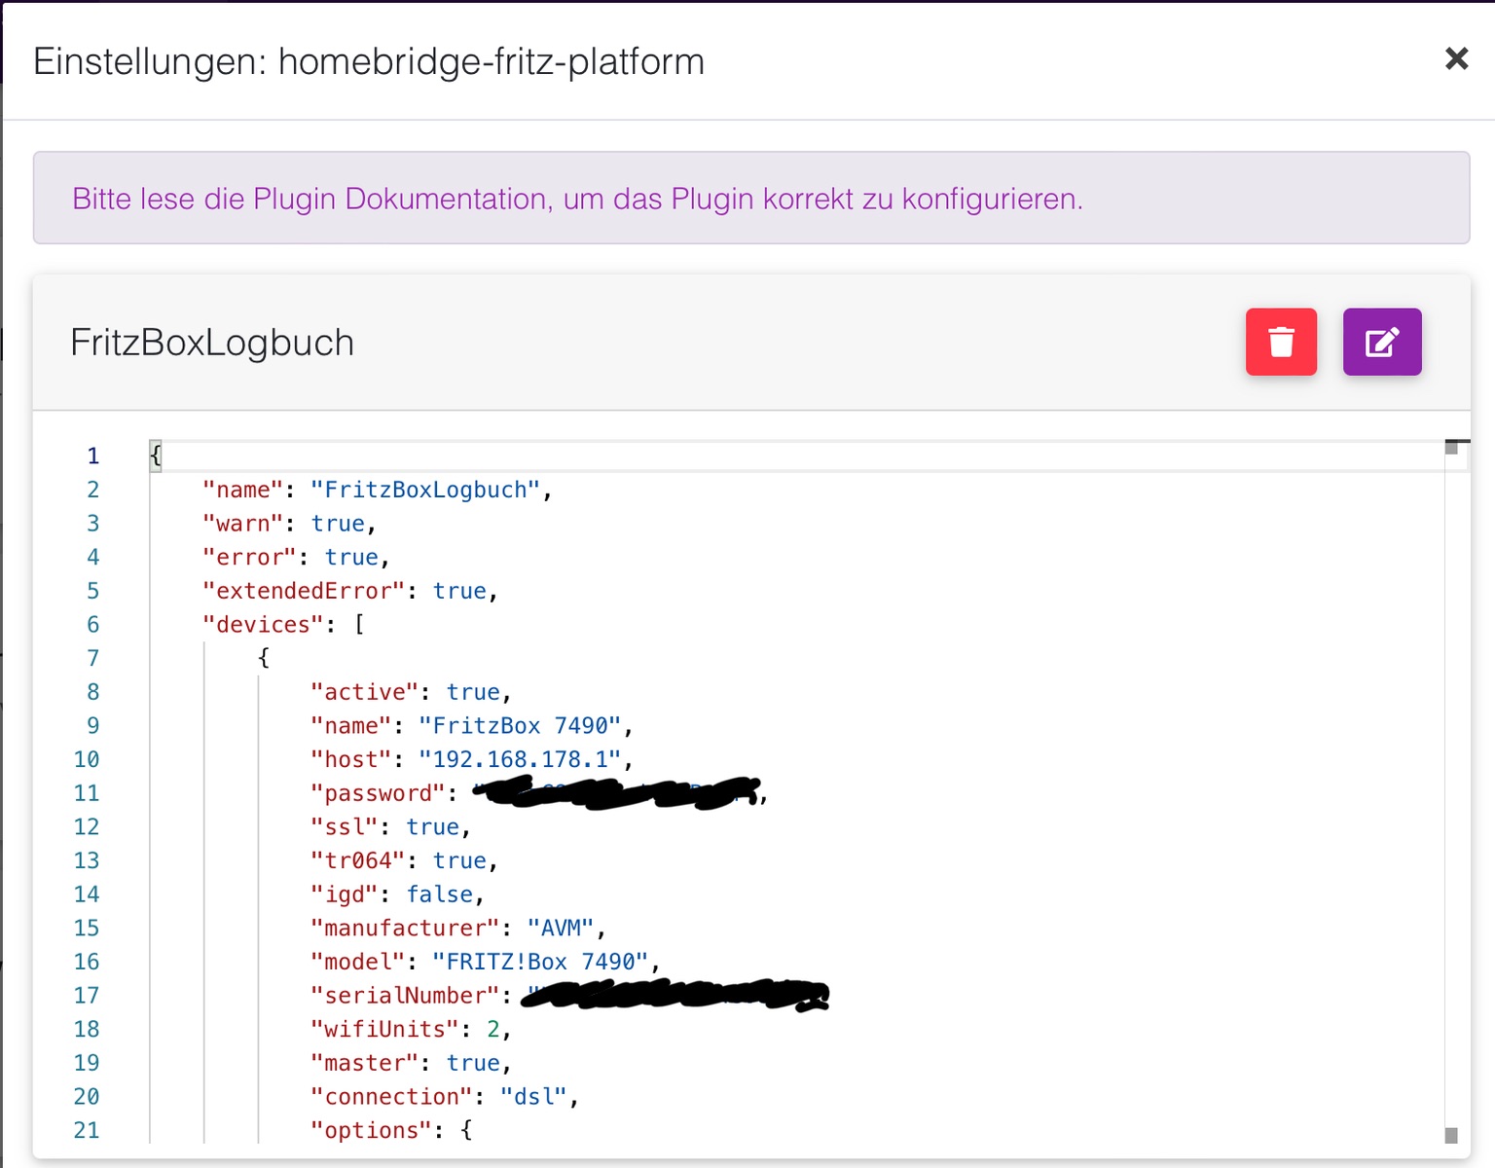Click the "tr064": true line

coord(404,860)
